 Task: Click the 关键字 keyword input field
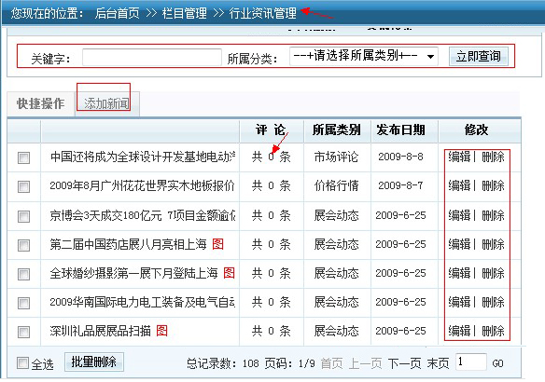[x=152, y=57]
